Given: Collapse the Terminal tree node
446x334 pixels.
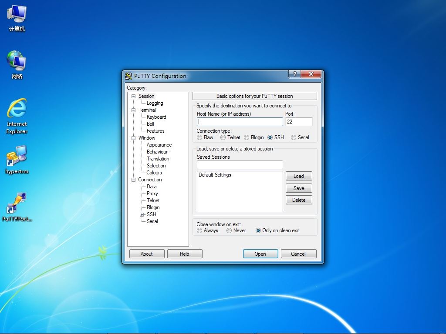Looking at the screenshot, I should (x=133, y=110).
